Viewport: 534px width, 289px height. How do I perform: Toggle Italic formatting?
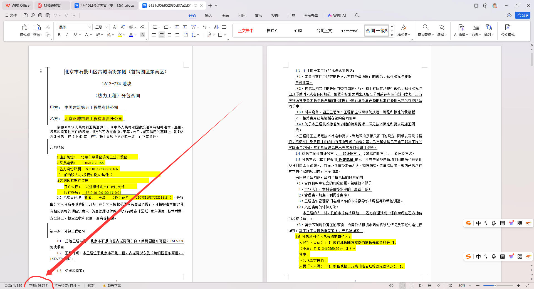pyautogui.click(x=67, y=35)
